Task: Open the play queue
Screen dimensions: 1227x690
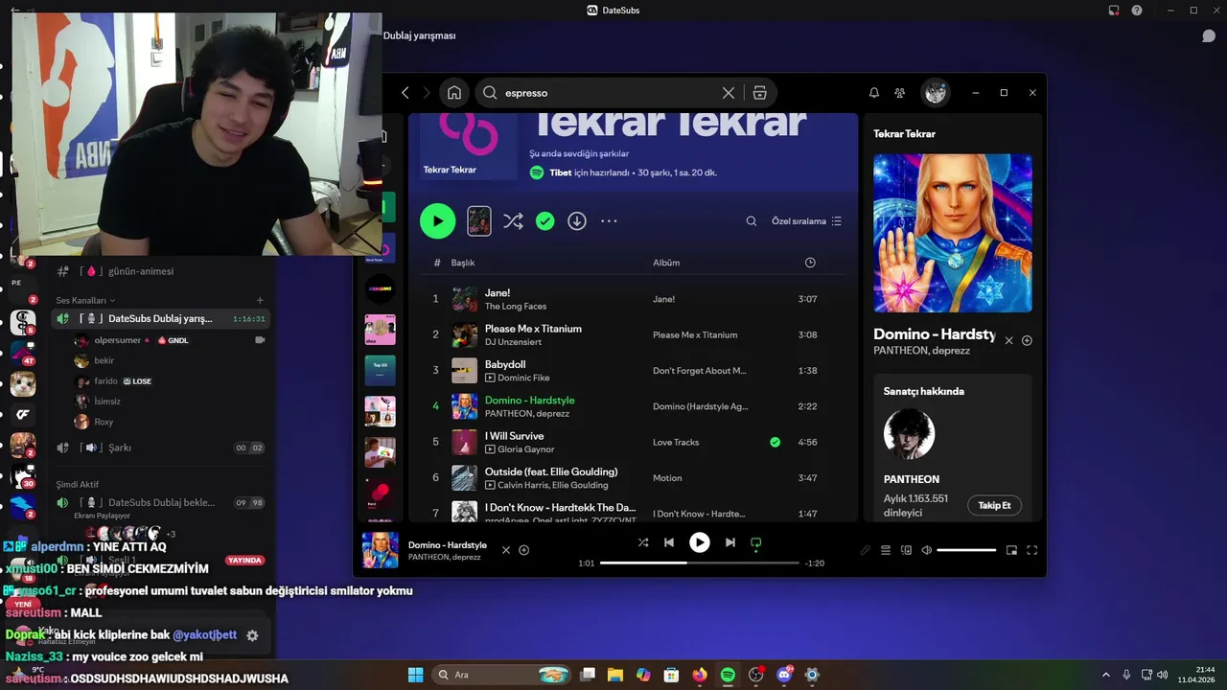Action: coord(886,550)
